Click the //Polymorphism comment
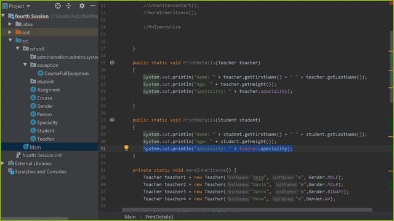 coord(162,27)
